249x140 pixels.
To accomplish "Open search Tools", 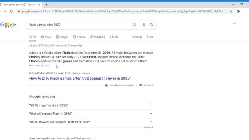I will tap(150, 37).
